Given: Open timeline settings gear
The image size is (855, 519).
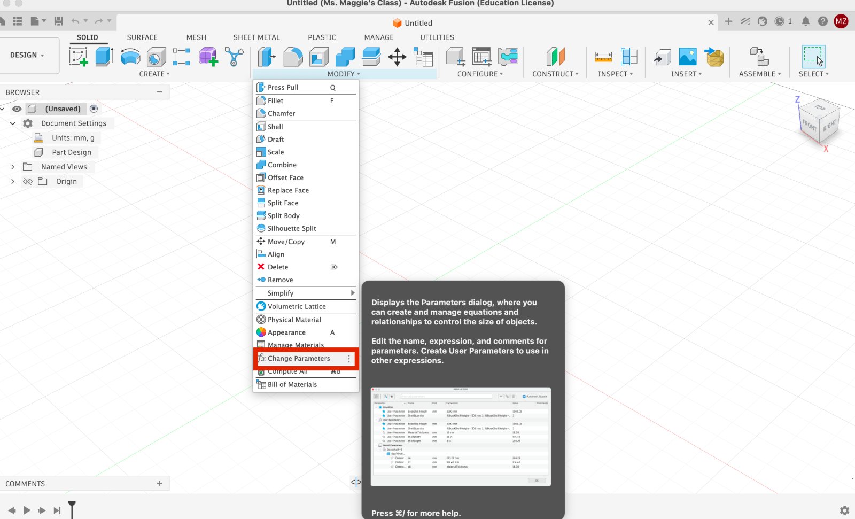Looking at the screenshot, I should tap(844, 510).
